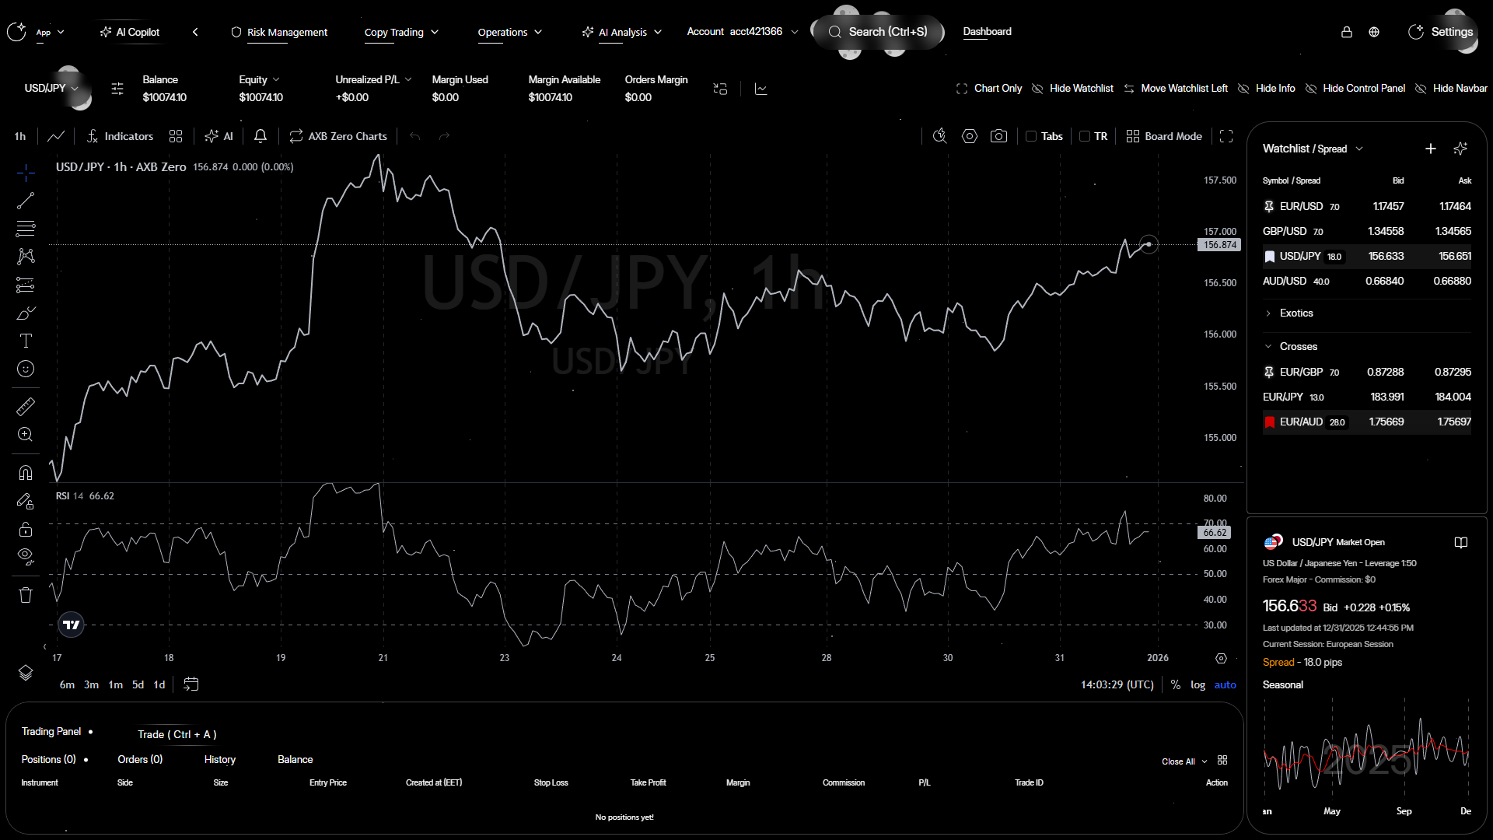
Task: Click the trash remove drawings icon
Action: click(x=26, y=595)
